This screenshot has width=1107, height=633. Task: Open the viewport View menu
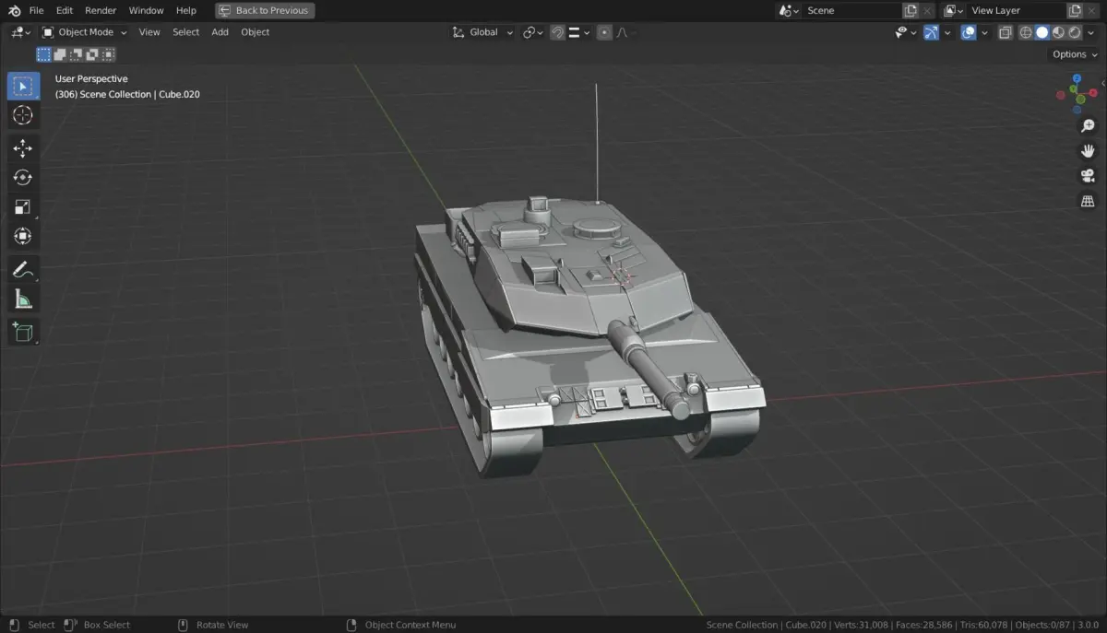pyautogui.click(x=149, y=32)
